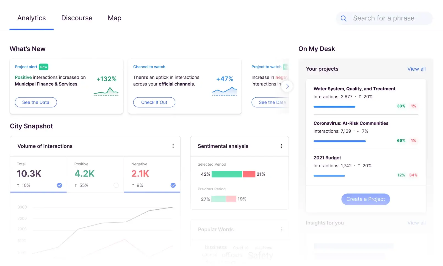Enable the Positive interactions circle toggle
The height and width of the screenshot is (266, 443).
coord(116,185)
